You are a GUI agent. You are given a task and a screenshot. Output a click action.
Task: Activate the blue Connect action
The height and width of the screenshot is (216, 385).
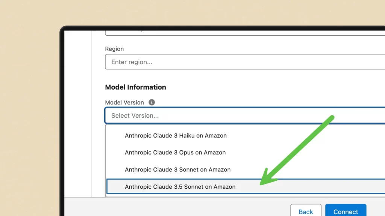346,211
